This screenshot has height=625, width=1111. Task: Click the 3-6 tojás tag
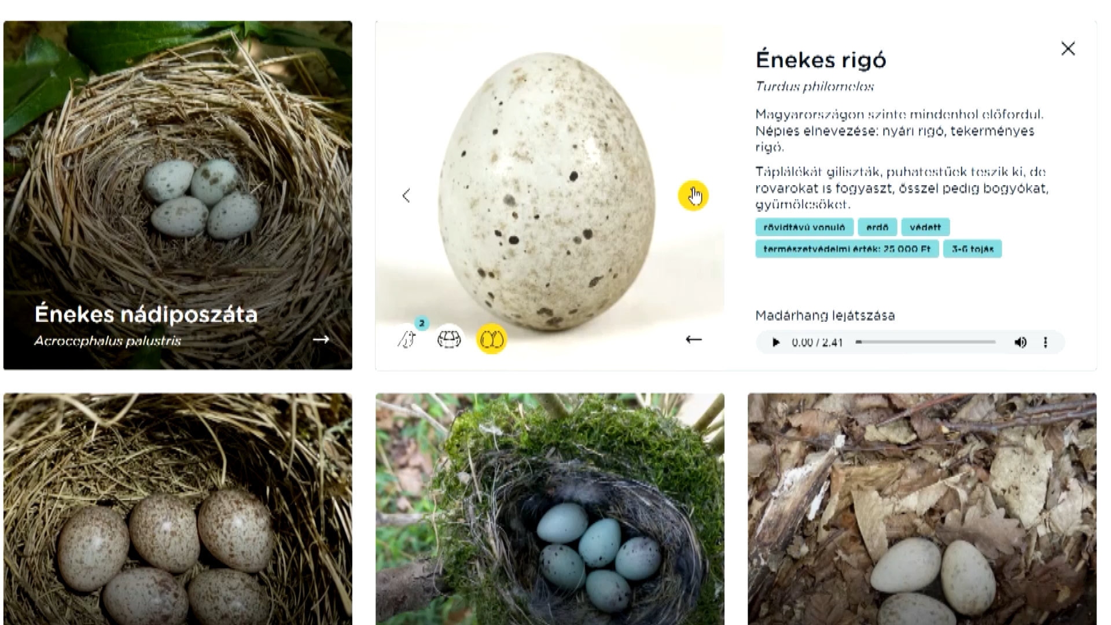pyautogui.click(x=973, y=249)
